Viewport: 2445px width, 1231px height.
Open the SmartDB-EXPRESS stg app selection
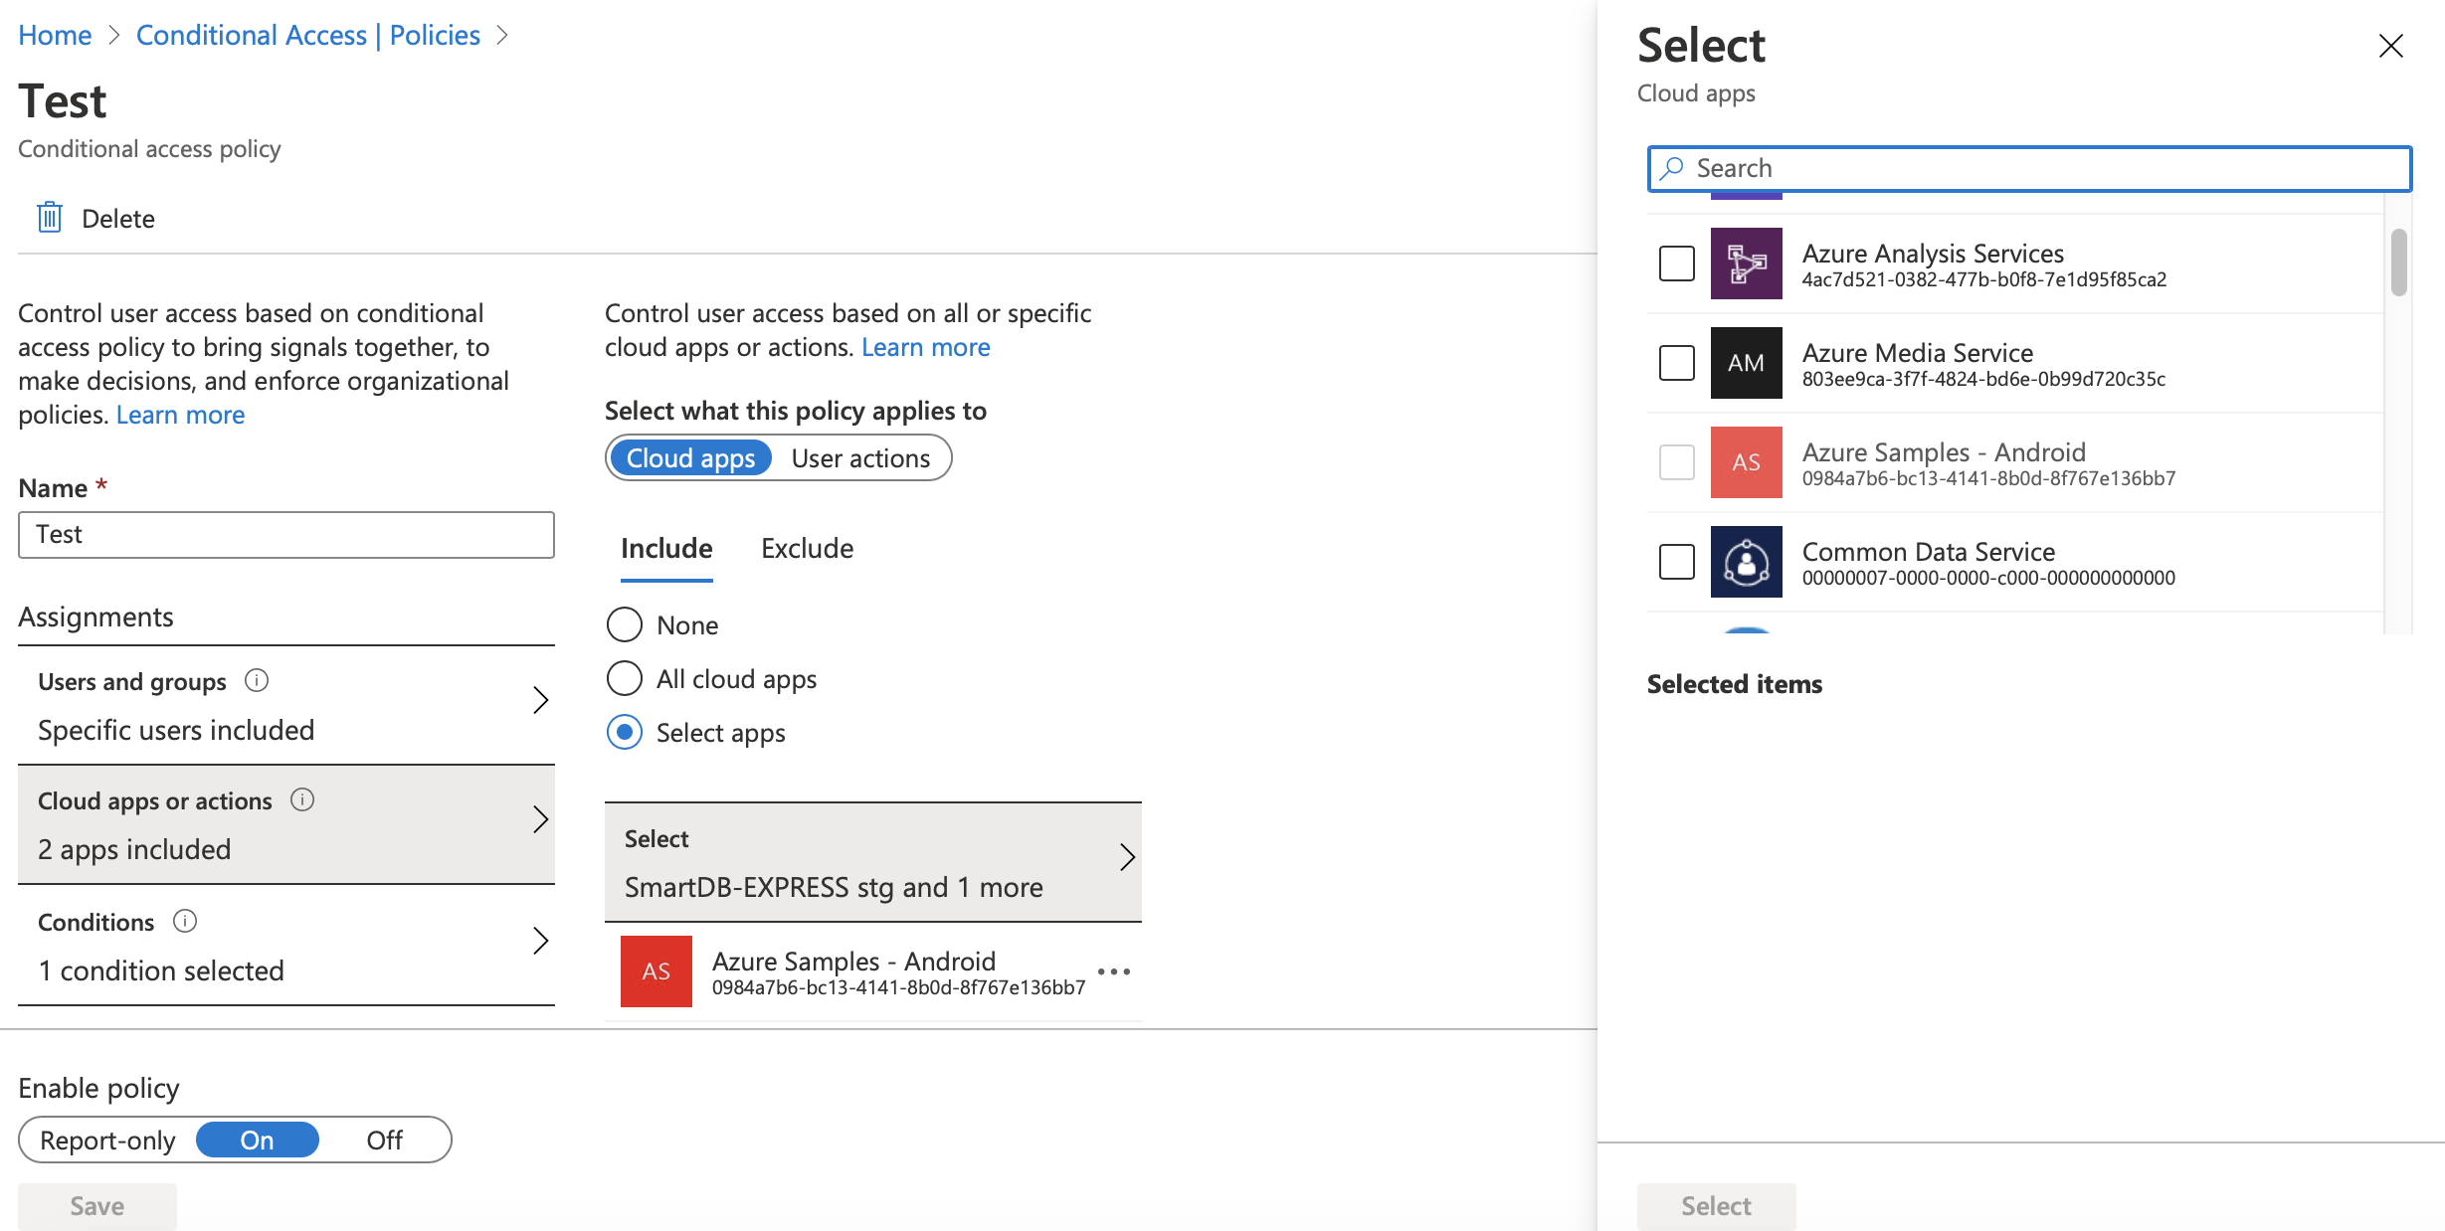click(872, 861)
